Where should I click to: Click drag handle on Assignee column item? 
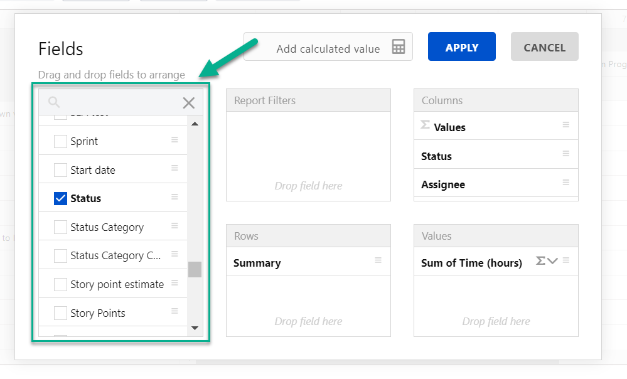tap(565, 183)
